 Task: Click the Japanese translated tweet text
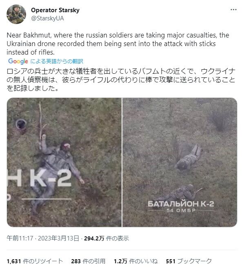[121, 80]
